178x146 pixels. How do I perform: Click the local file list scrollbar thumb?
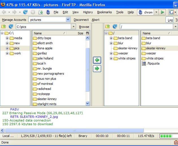[88, 69]
